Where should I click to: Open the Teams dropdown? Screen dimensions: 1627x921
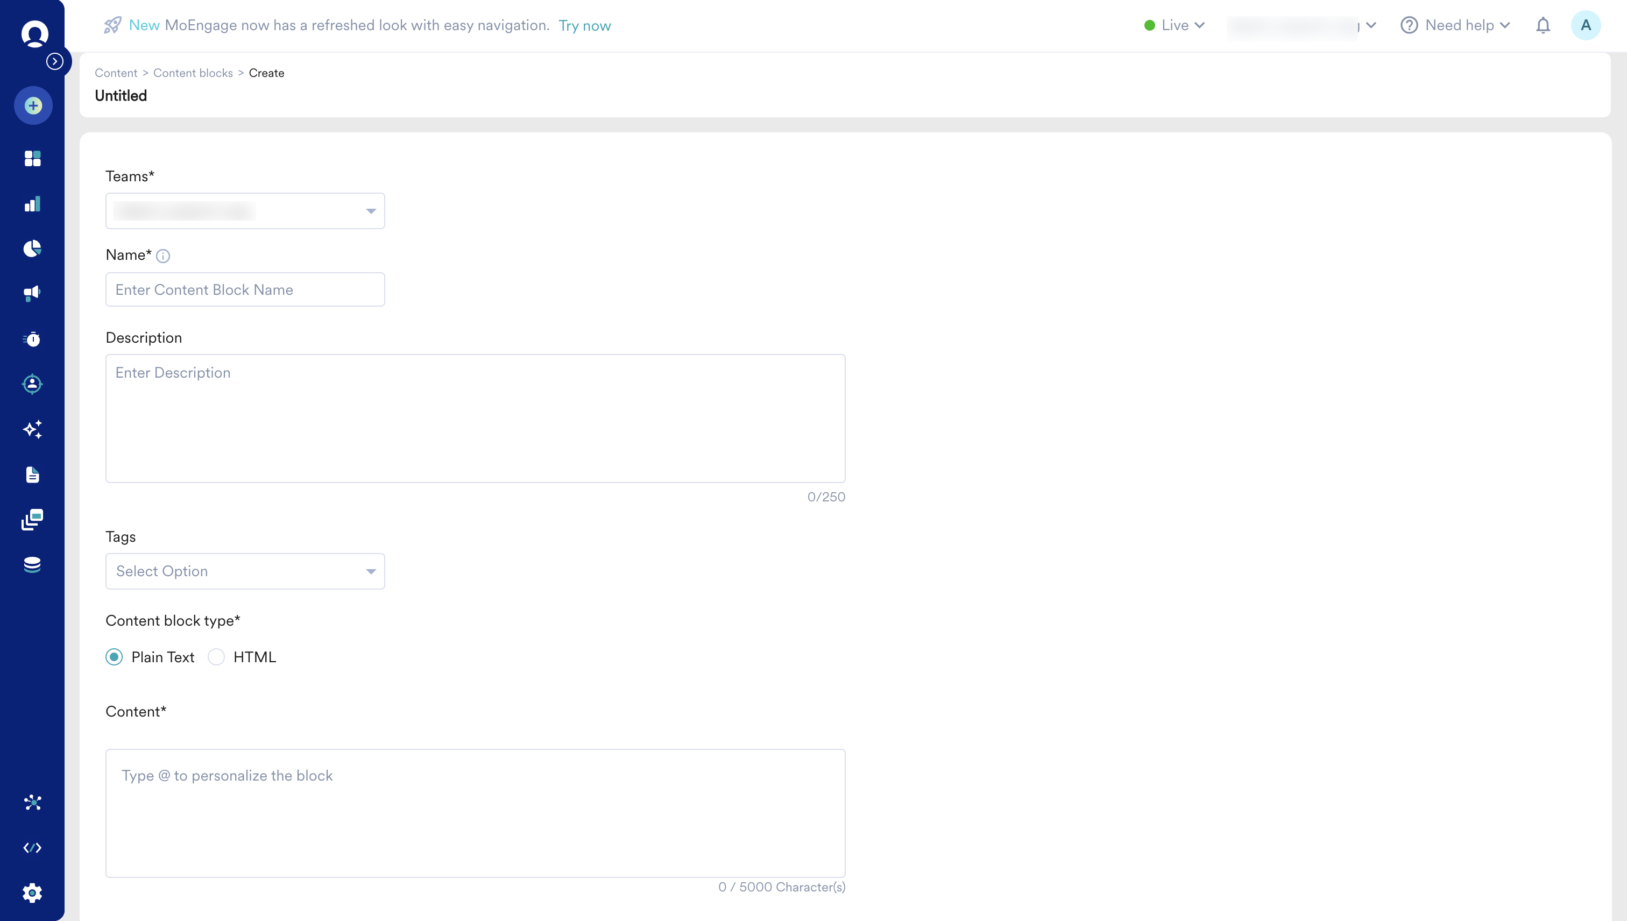coord(245,211)
